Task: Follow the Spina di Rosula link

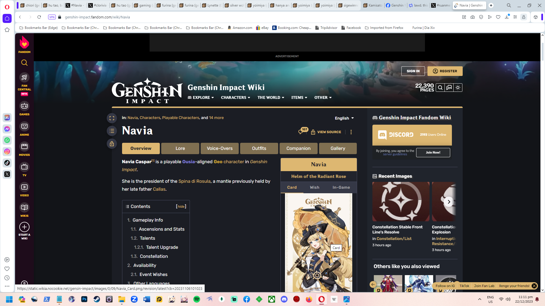Action: tap(194, 181)
